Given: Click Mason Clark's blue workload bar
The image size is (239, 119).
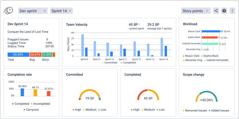Looking at the screenshot, I should pyautogui.click(x=211, y=32).
